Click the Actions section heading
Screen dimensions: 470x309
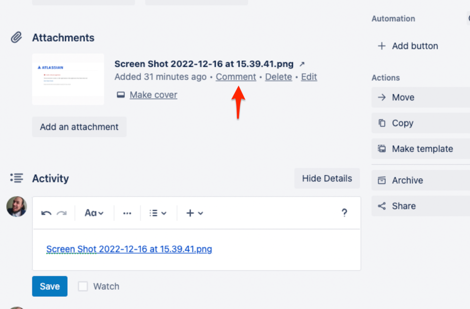[x=385, y=78]
